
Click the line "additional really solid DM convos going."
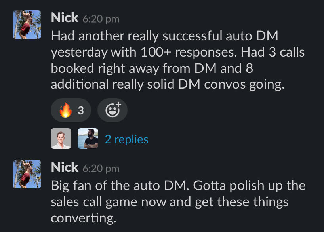(x=168, y=85)
